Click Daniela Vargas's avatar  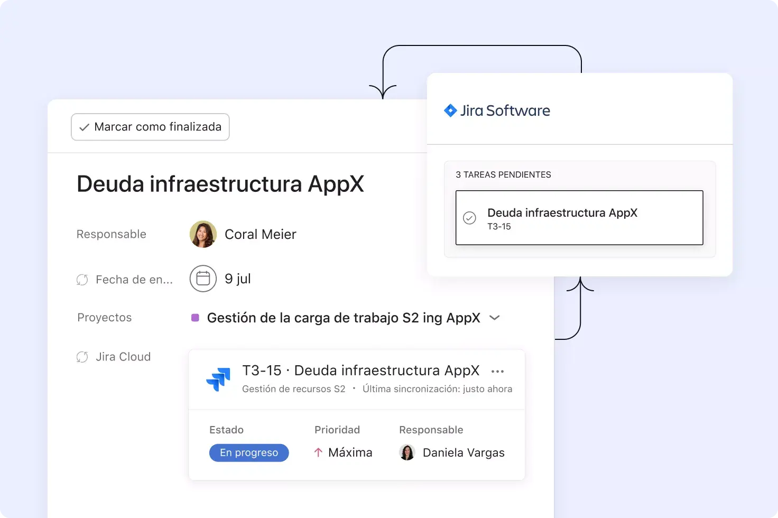coord(406,452)
